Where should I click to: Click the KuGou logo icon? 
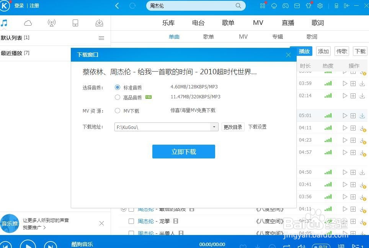[4, 6]
